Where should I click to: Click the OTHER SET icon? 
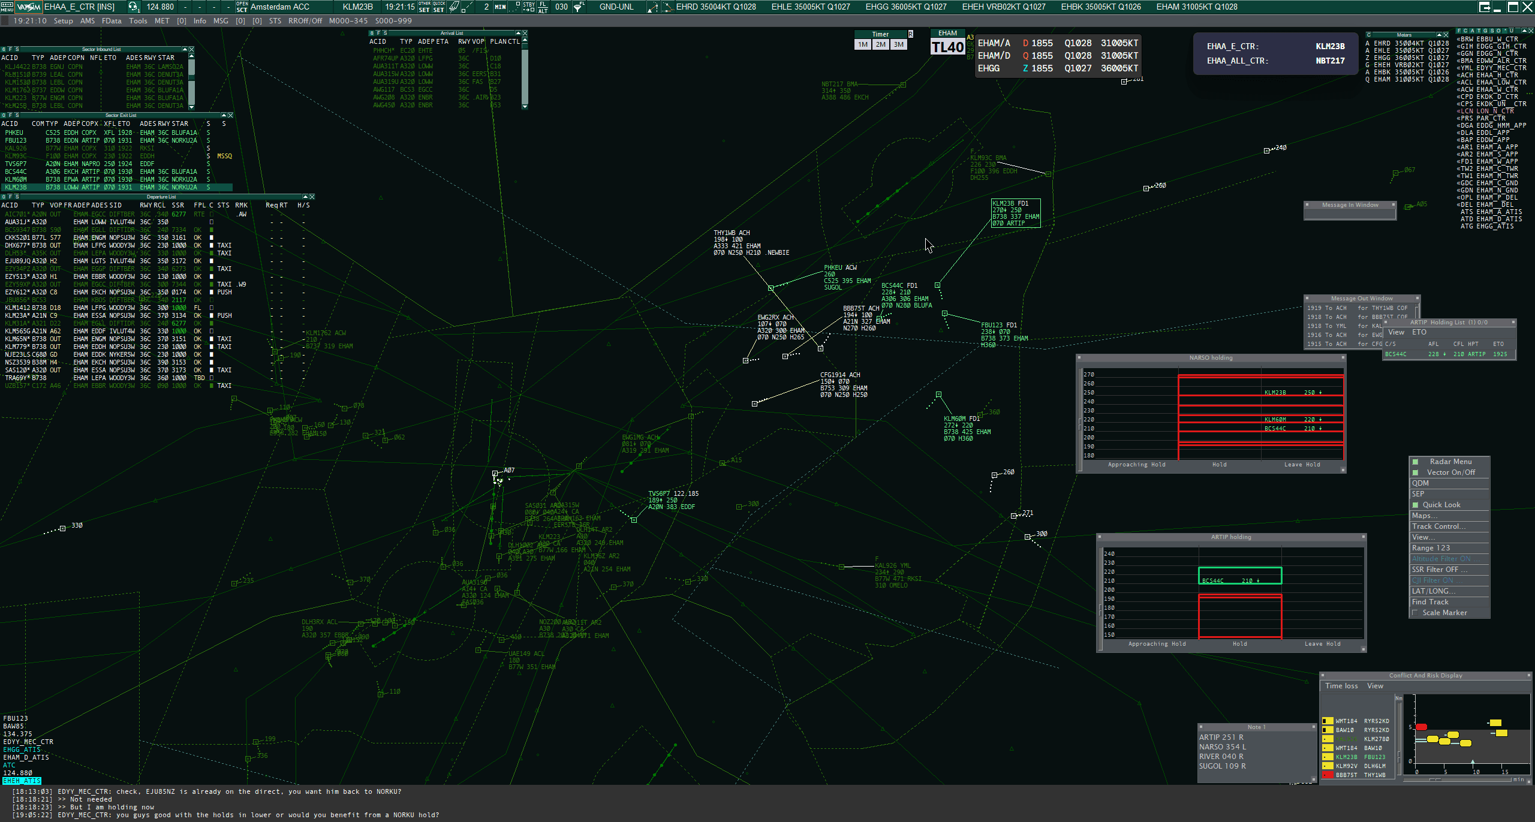tap(425, 7)
